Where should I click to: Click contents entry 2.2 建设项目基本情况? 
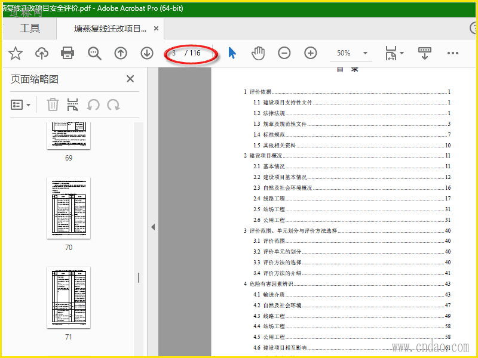352,177
